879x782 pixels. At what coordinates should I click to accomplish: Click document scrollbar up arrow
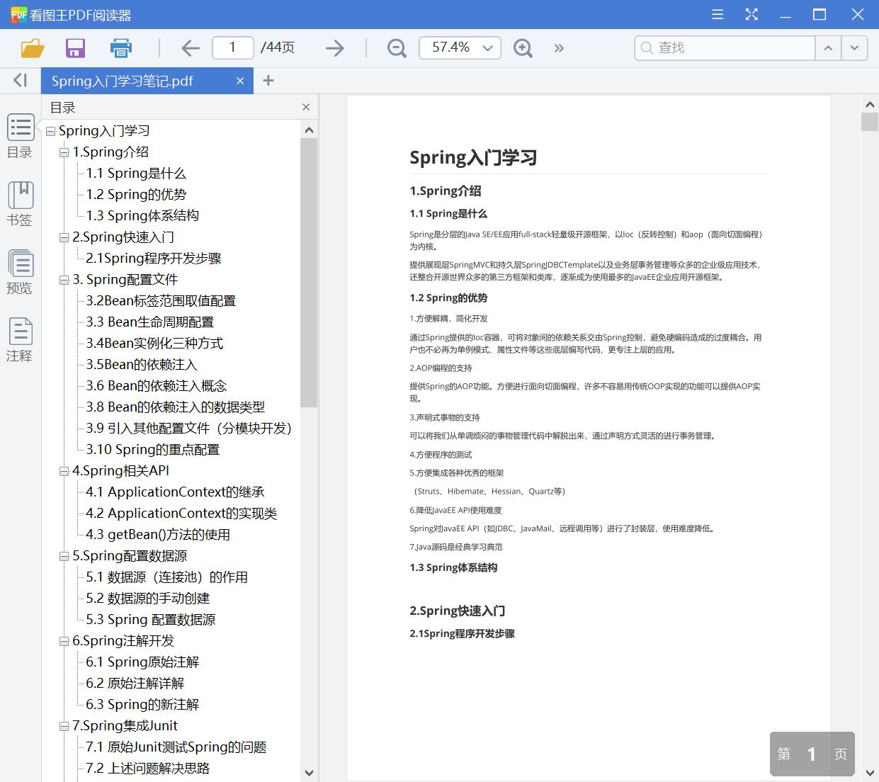point(870,104)
